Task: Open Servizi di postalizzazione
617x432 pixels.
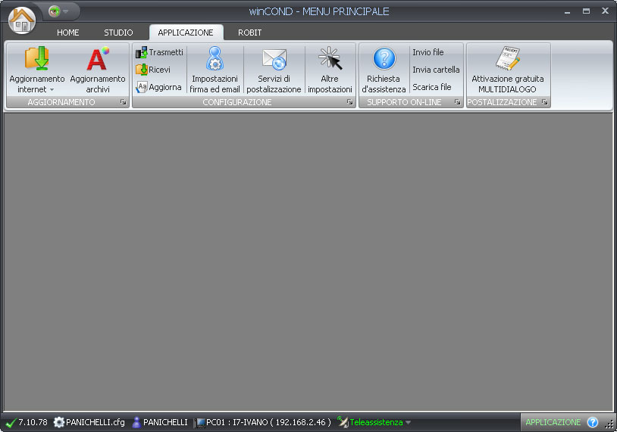Action: point(273,59)
